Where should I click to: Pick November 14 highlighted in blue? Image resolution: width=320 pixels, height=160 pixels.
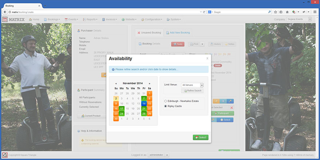click(x=144, y=104)
